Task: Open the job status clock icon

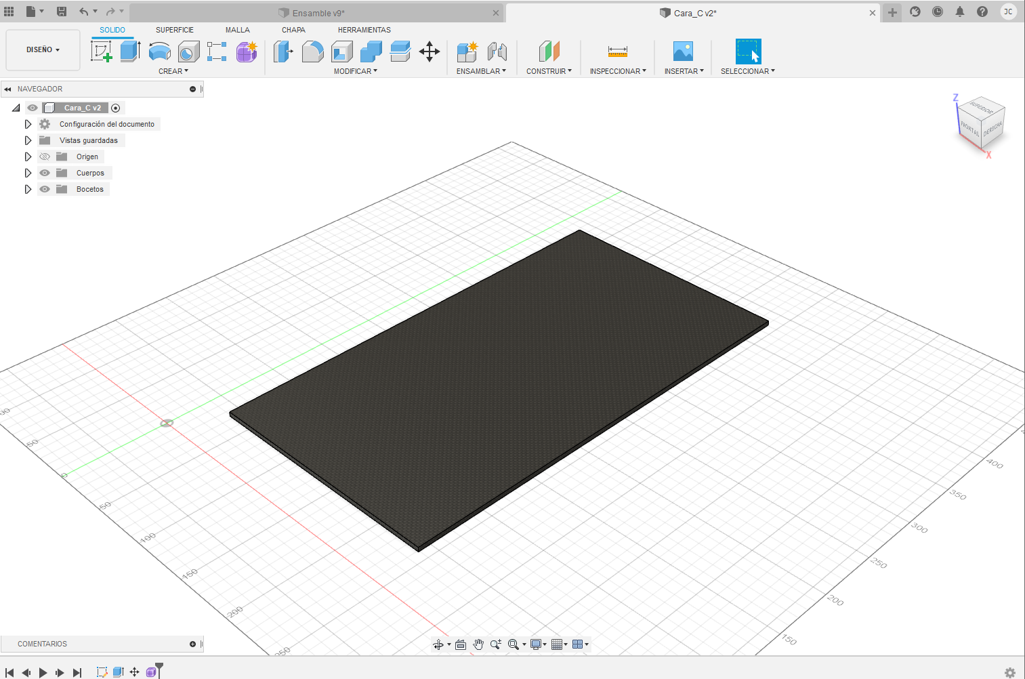Action: tap(938, 12)
